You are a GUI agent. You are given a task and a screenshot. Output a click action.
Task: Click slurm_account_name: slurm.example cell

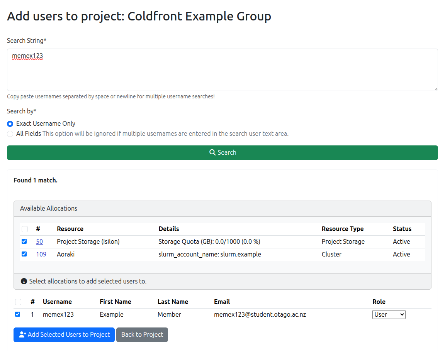210,255
